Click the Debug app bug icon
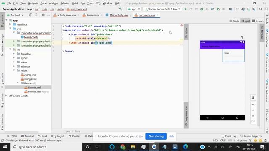 pyautogui.click(x=202, y=9)
